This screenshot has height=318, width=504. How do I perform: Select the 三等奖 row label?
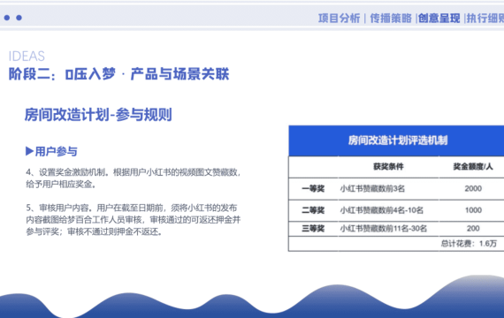(313, 229)
